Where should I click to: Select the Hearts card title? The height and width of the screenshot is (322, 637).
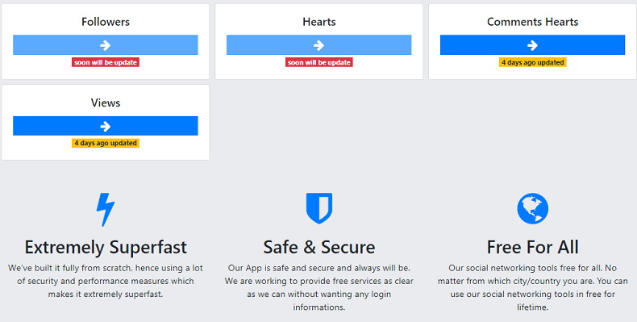(x=319, y=22)
